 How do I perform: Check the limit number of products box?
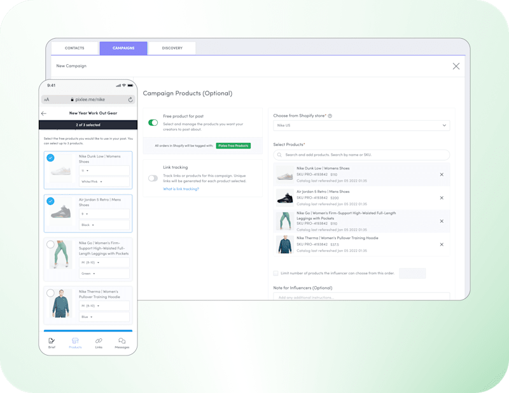click(x=275, y=273)
